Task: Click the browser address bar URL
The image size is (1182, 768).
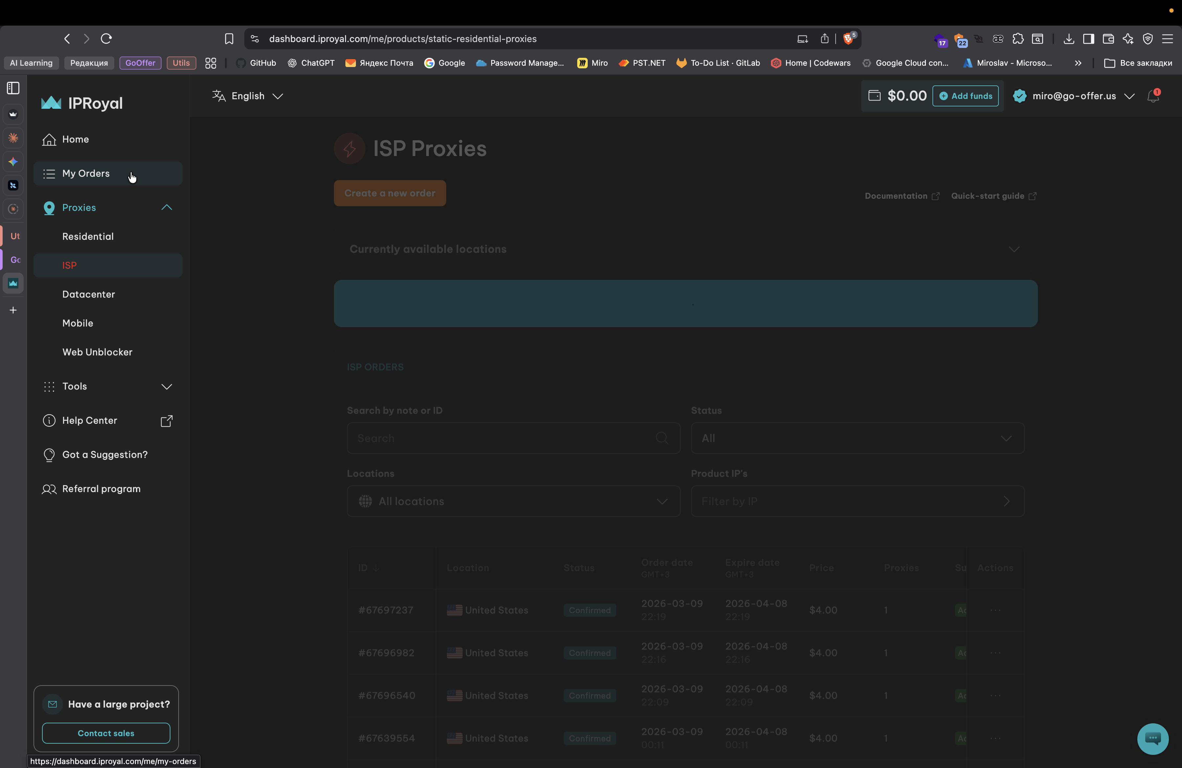Action: 402,39
